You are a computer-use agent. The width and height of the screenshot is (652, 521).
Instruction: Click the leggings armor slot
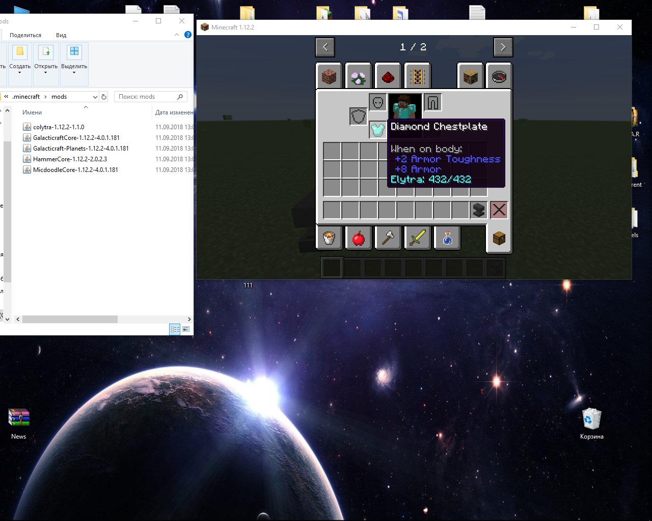pyautogui.click(x=433, y=103)
